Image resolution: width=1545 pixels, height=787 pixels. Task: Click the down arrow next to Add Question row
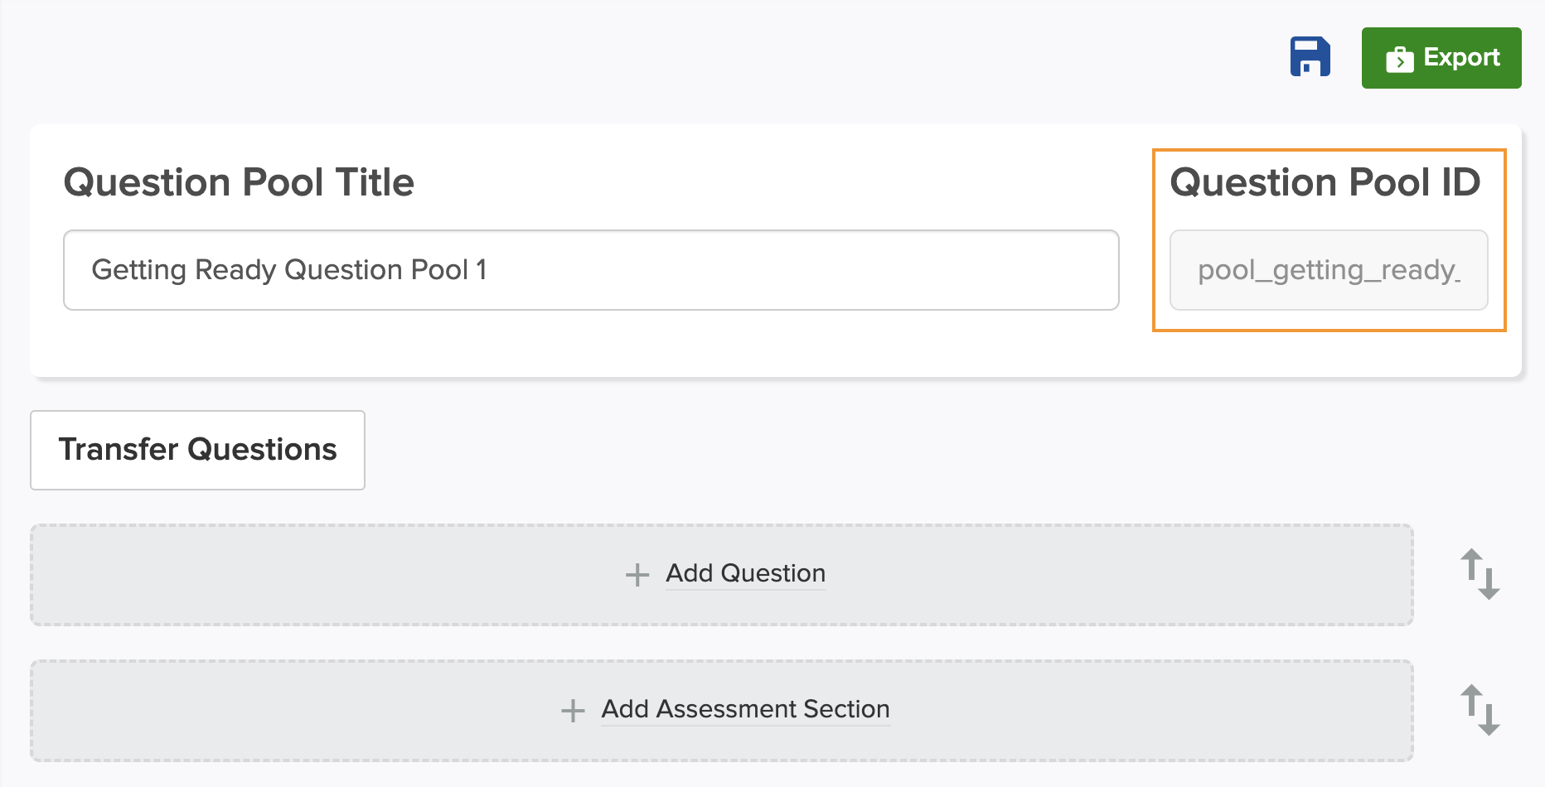[x=1489, y=583]
